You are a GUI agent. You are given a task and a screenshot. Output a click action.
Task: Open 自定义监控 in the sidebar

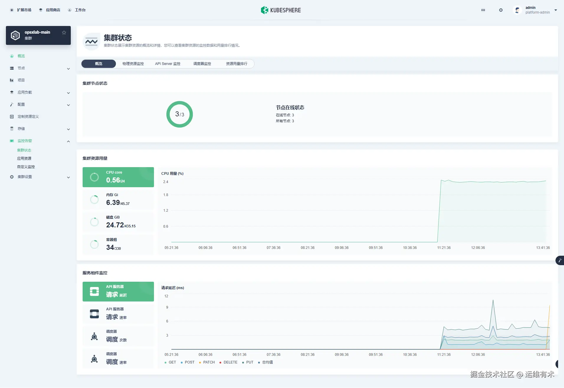pos(26,167)
